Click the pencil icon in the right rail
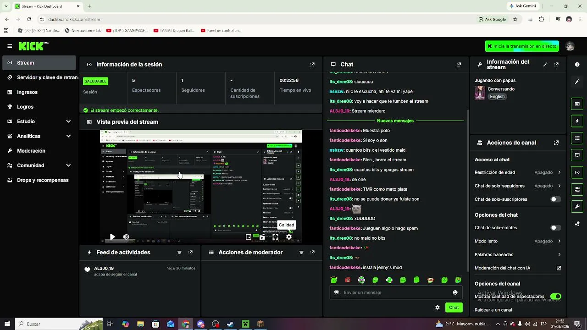The width and height of the screenshot is (587, 330). [577, 82]
